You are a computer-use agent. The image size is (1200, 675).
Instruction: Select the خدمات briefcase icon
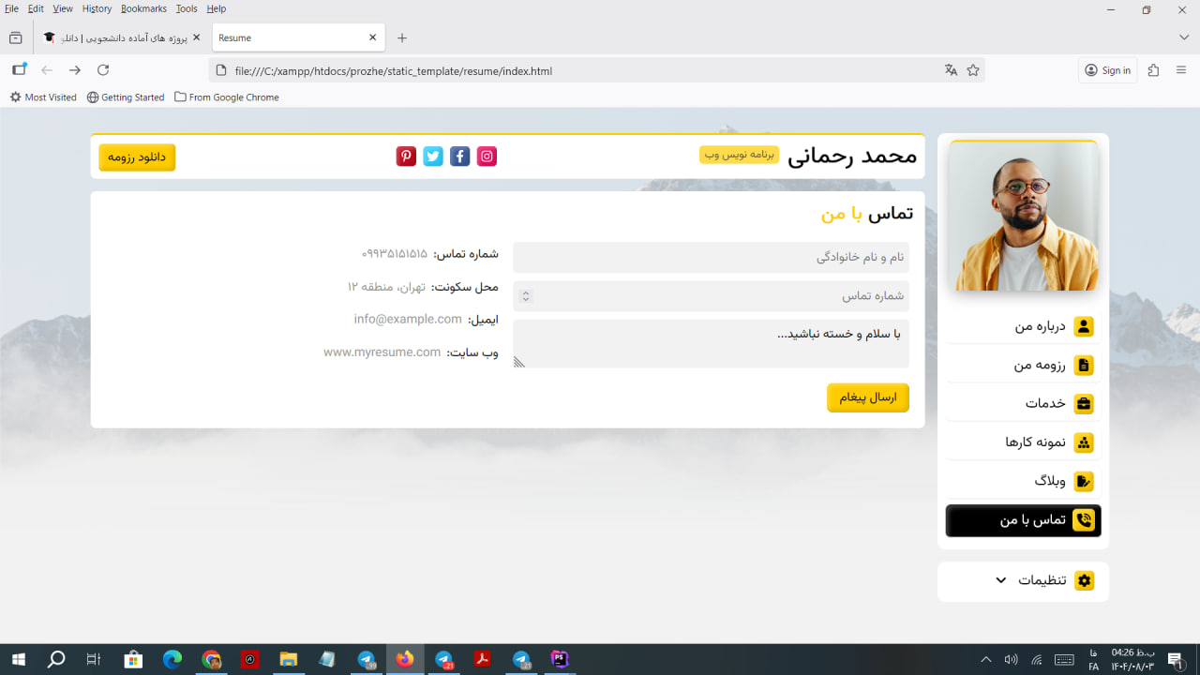[1084, 403]
